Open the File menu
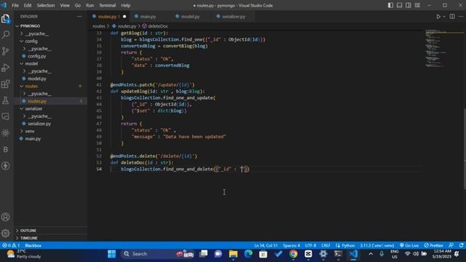Viewport: 466px width, 262px height. 15,5
